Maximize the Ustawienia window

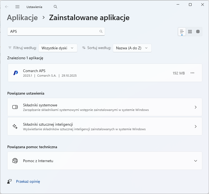click(190, 5)
